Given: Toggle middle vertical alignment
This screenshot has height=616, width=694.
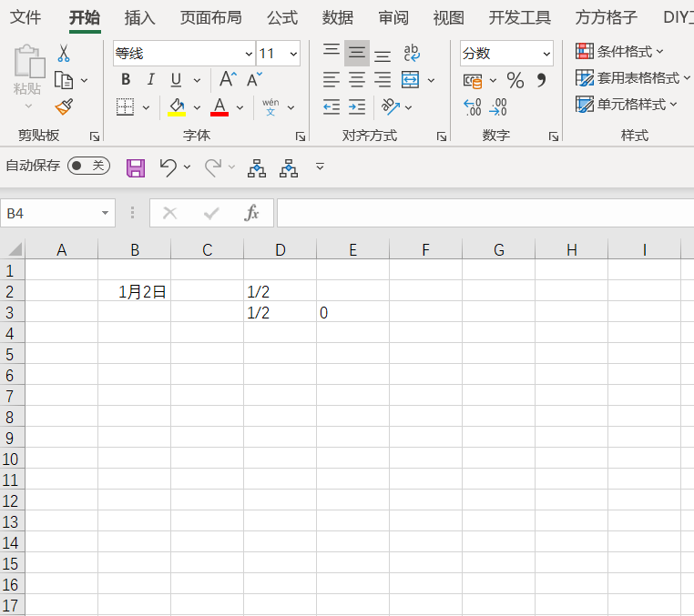Looking at the screenshot, I should [357, 53].
